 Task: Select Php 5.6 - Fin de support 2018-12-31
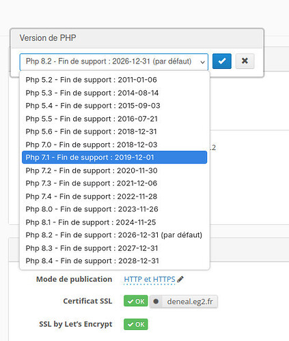pyautogui.click(x=114, y=132)
